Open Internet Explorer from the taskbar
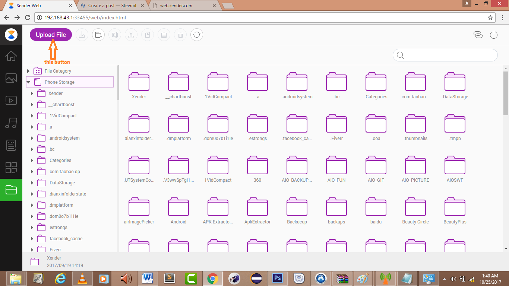 coord(60,278)
